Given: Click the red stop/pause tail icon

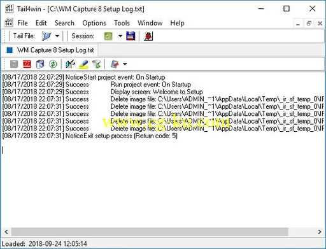Looking at the screenshot, I should pos(27,64).
